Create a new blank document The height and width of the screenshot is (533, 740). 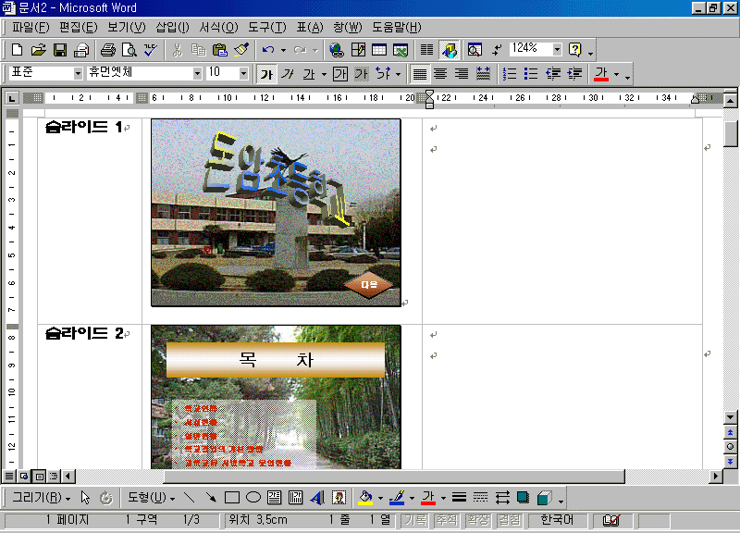[x=17, y=50]
